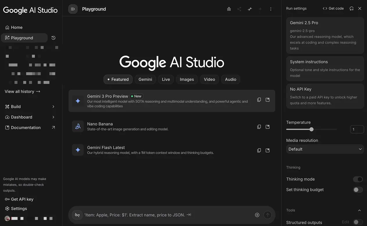Switch to the Images model tab
The image size is (367, 226).
pos(187,79)
